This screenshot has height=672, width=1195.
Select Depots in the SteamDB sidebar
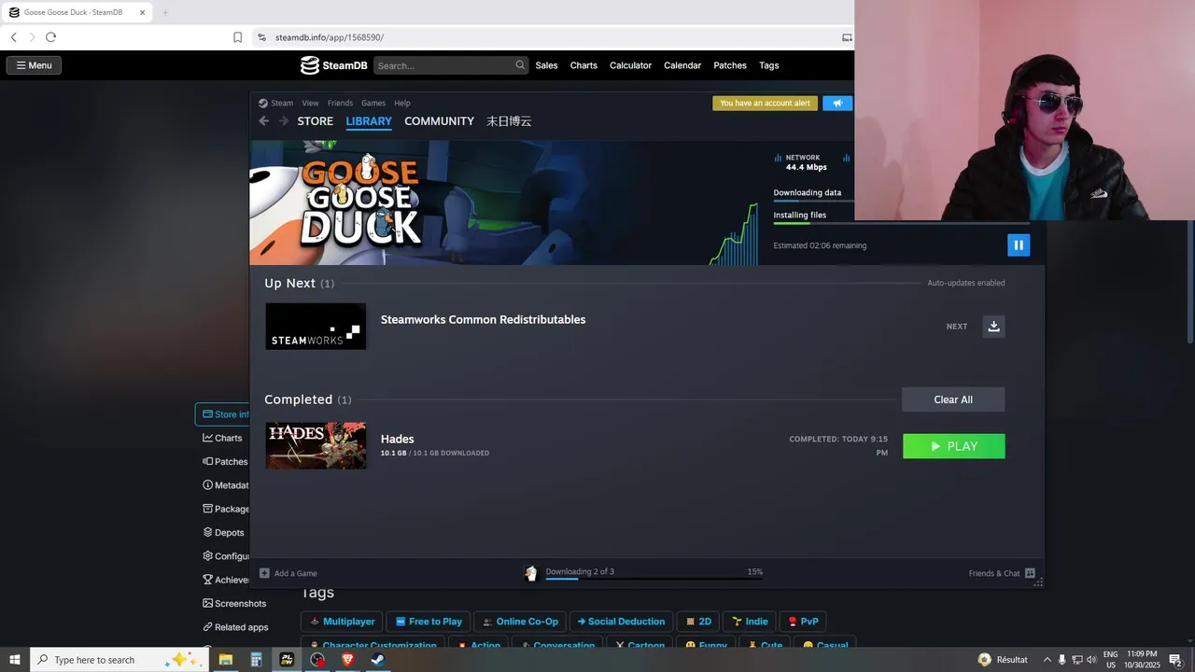[x=223, y=532]
